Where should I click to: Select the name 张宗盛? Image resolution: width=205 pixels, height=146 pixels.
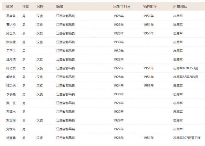(x=11, y=42)
